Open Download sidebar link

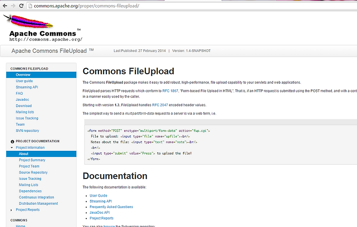coord(24,106)
